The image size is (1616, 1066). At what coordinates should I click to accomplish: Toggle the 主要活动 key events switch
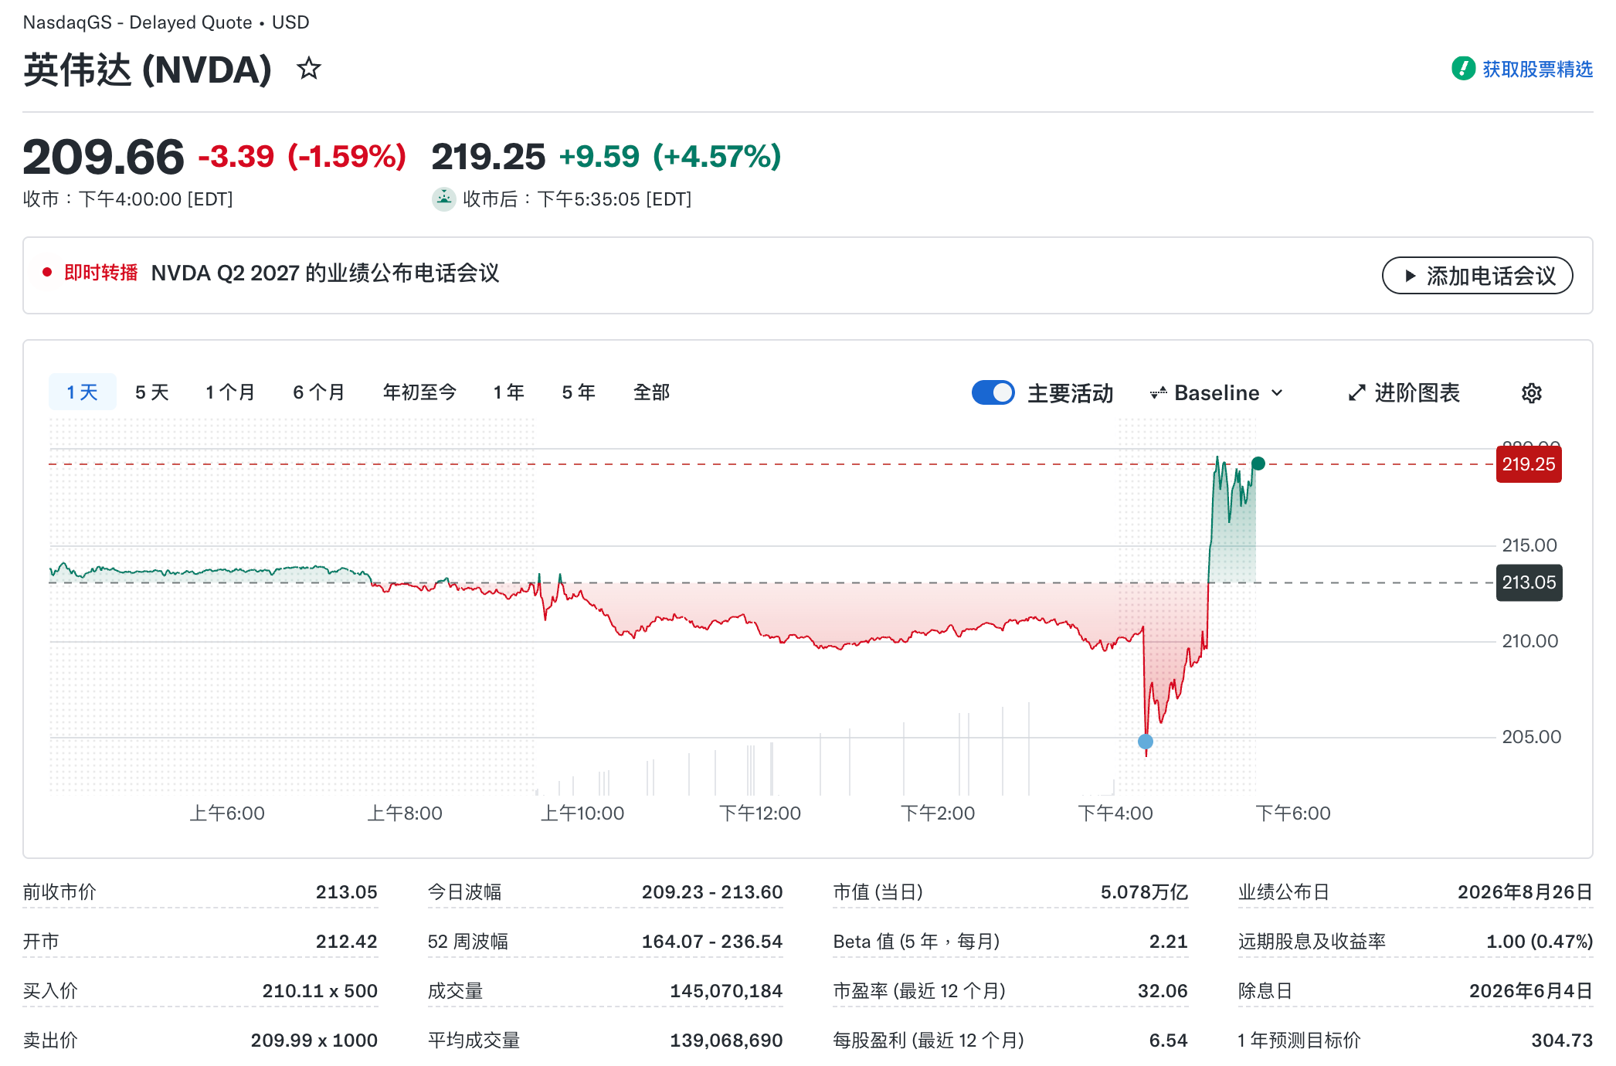[993, 392]
